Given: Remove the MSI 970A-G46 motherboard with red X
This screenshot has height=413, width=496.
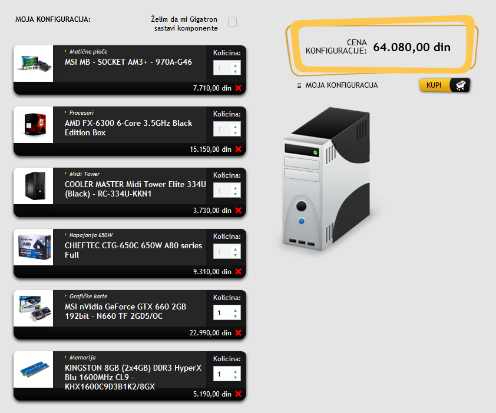Looking at the screenshot, I should (239, 88).
